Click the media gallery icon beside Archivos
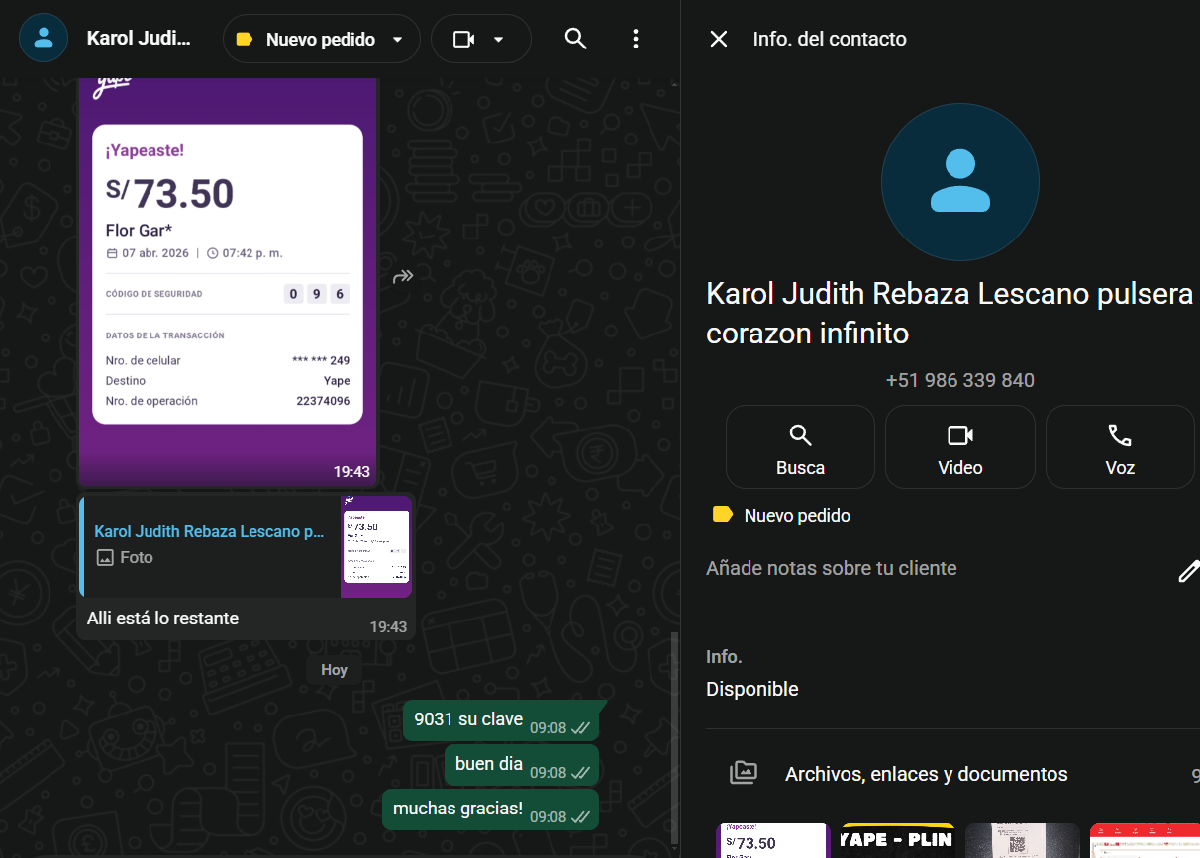The image size is (1200, 858). (x=744, y=773)
